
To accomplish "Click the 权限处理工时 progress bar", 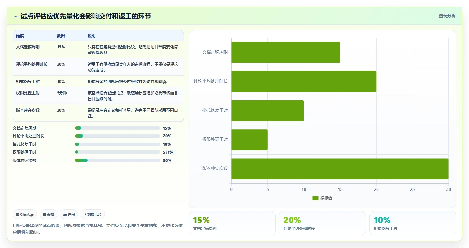I will pyautogui.click(x=118, y=152).
